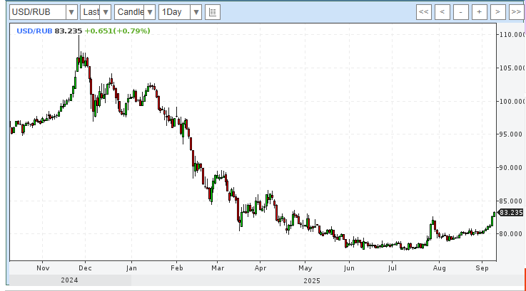Click the 100.000 price axis label
The image size is (526, 291).
tap(512, 101)
